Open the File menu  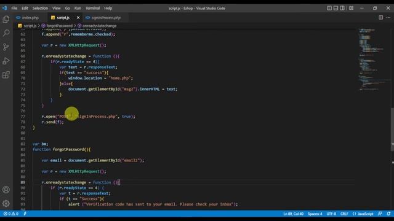pos(14,8)
